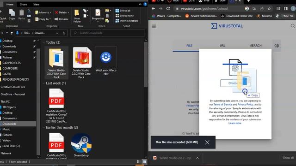Open the Delete dropdown in Organize group
Screen dimensions: 296x166
pos(62,12)
